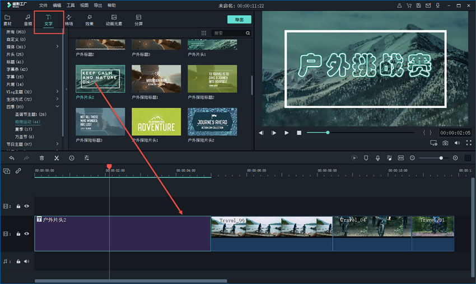Open speed clock icon in toolbar

click(72, 158)
